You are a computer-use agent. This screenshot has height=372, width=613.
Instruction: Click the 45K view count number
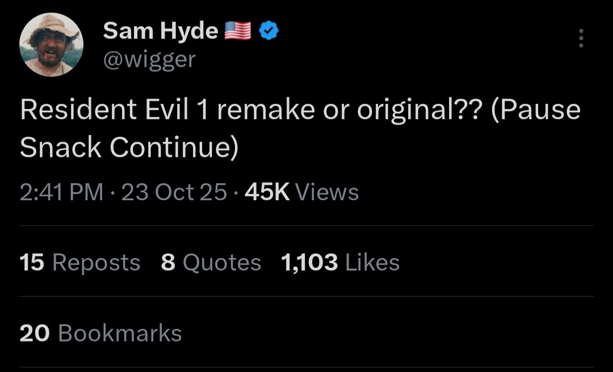[x=267, y=192]
